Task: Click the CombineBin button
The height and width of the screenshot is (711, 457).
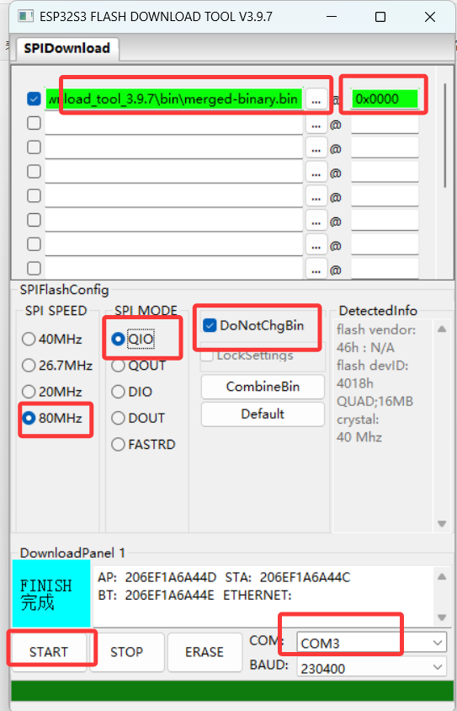Action: (263, 387)
